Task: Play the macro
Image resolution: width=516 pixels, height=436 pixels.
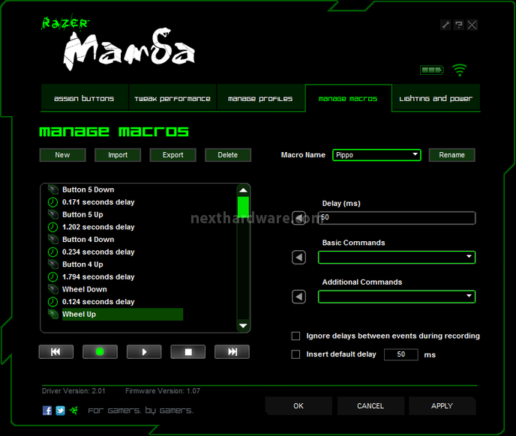Action: click(x=144, y=352)
